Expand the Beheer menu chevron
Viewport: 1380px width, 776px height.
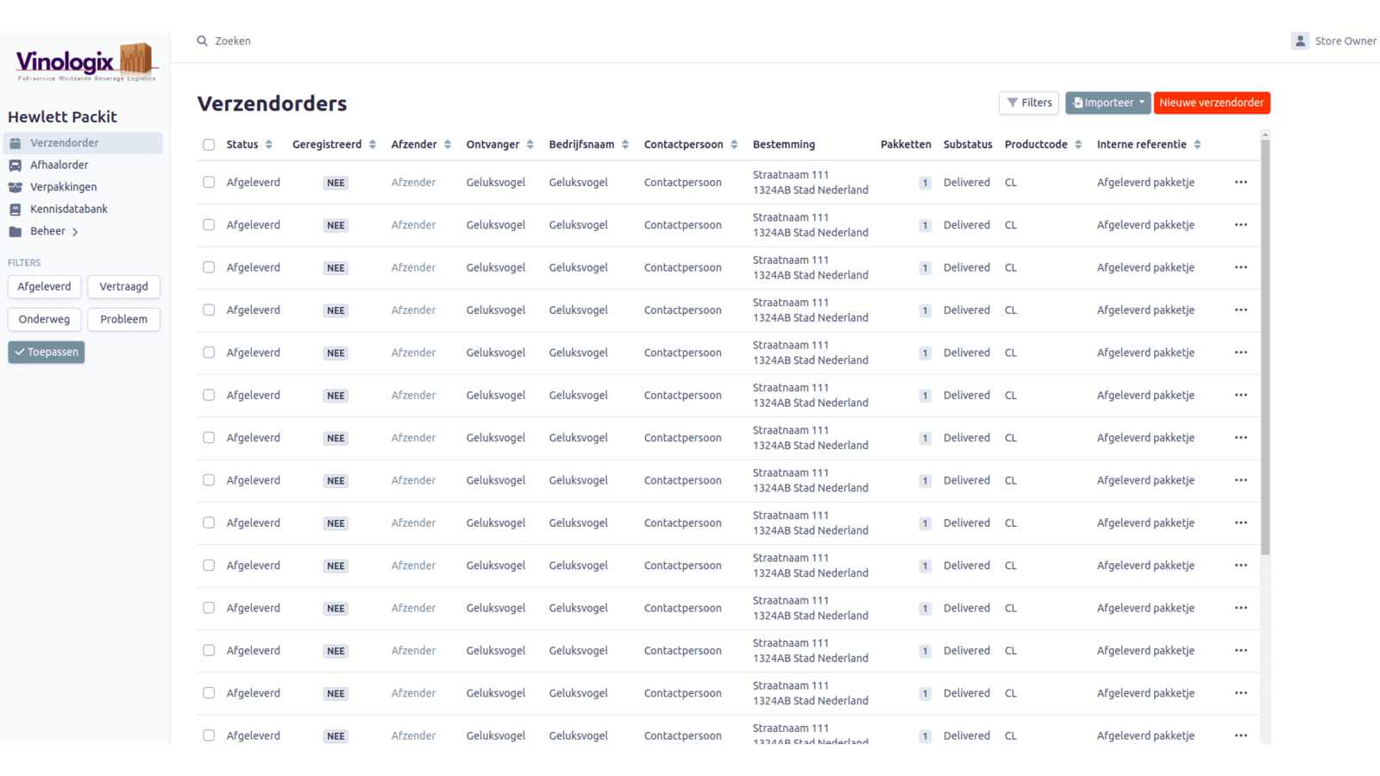75,232
